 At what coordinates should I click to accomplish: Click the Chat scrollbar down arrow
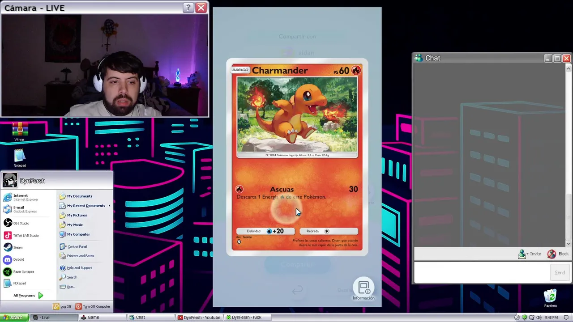569,244
